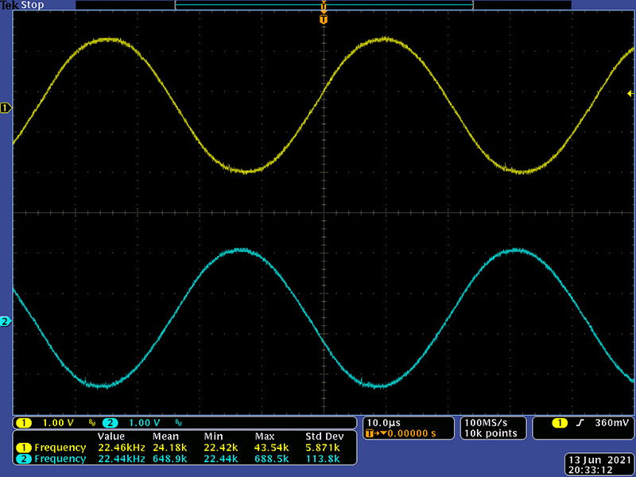
Task: Select the 100MS/s sample rate readout
Action: tap(486, 422)
